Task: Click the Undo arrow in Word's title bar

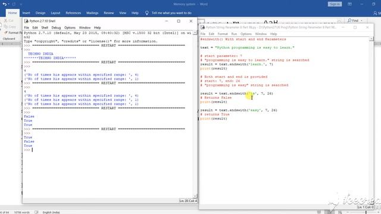Action: 4,4
